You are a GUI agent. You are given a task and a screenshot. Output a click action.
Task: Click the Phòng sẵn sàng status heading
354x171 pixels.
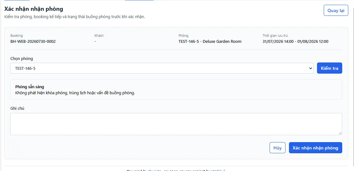pos(30,87)
